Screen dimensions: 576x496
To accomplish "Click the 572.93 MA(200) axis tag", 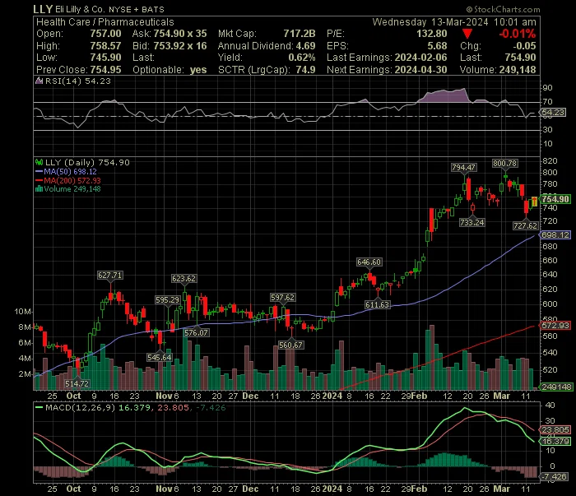I will pos(555,325).
